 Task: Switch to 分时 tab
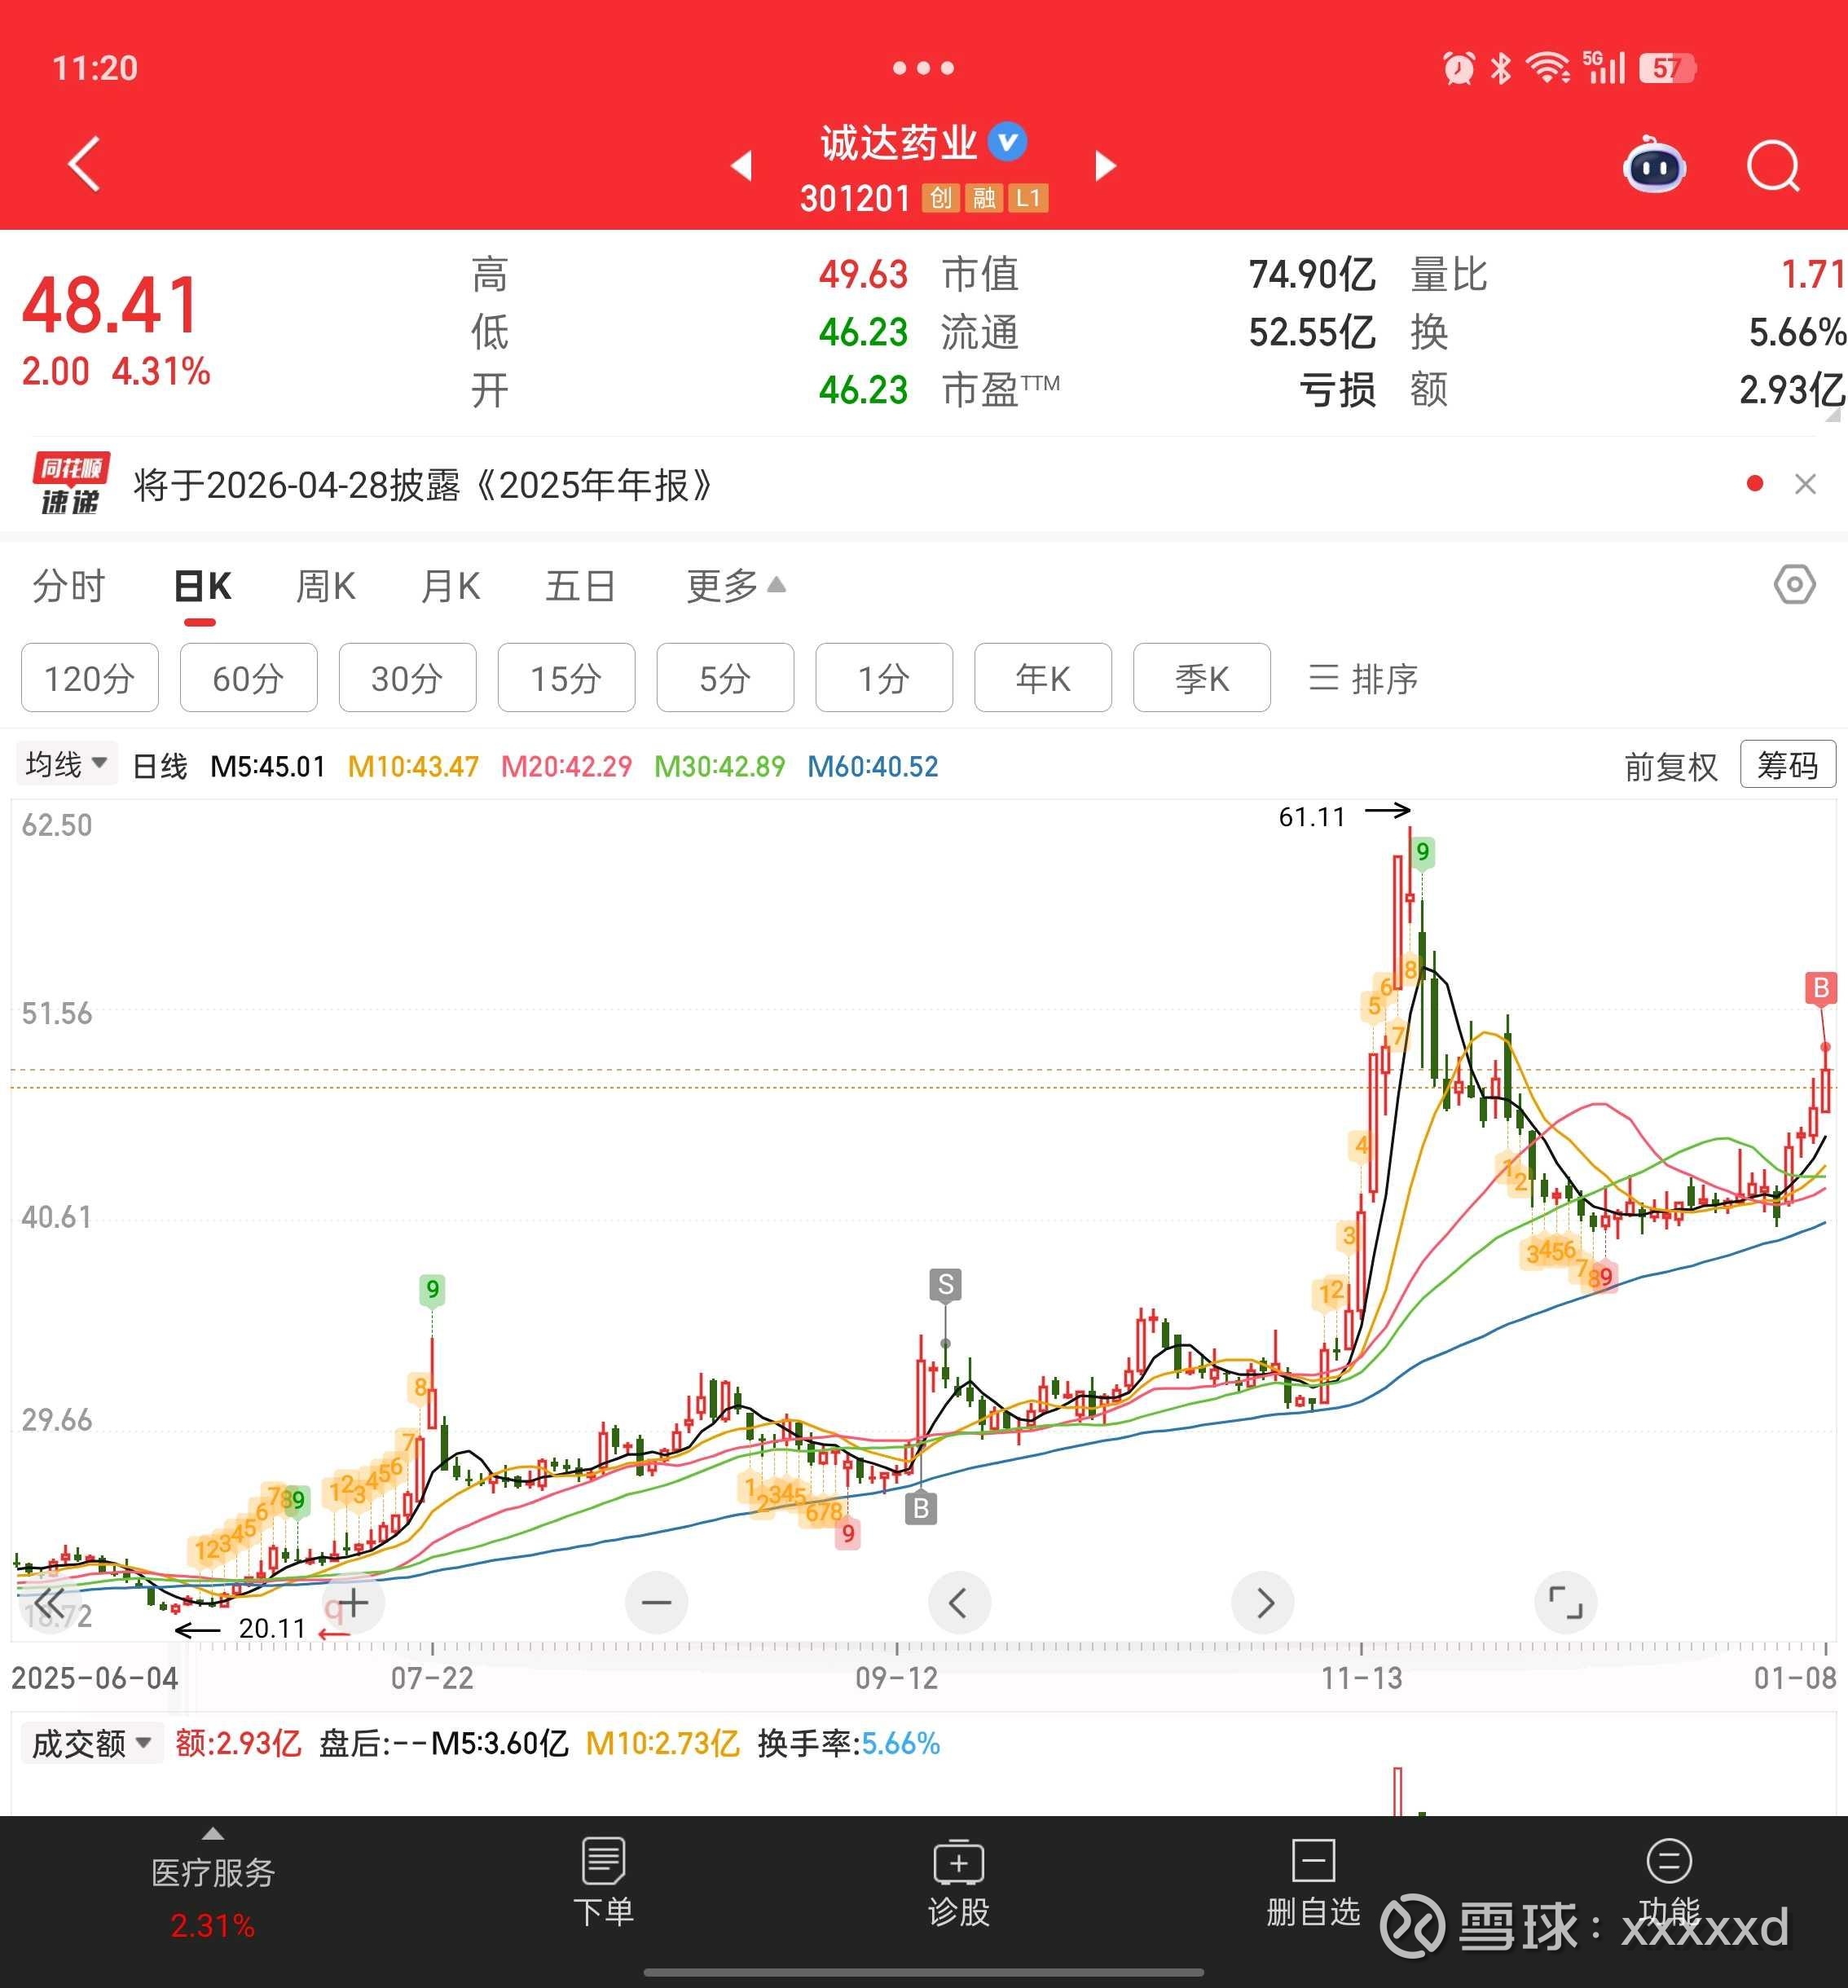click(69, 586)
